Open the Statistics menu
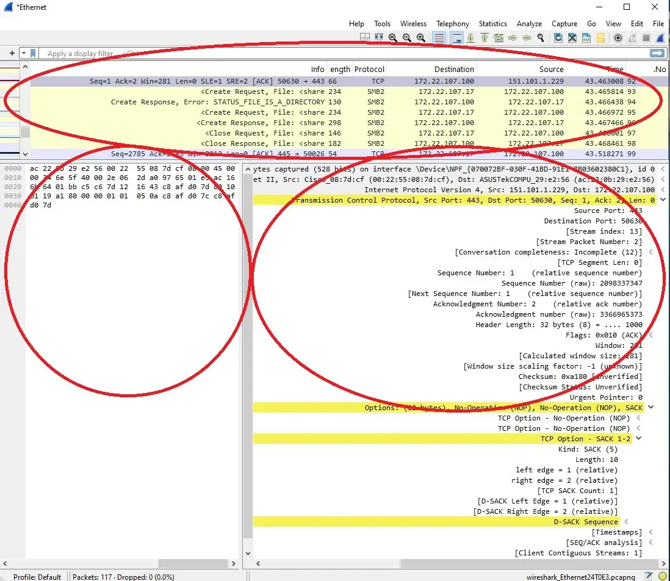 [492, 24]
